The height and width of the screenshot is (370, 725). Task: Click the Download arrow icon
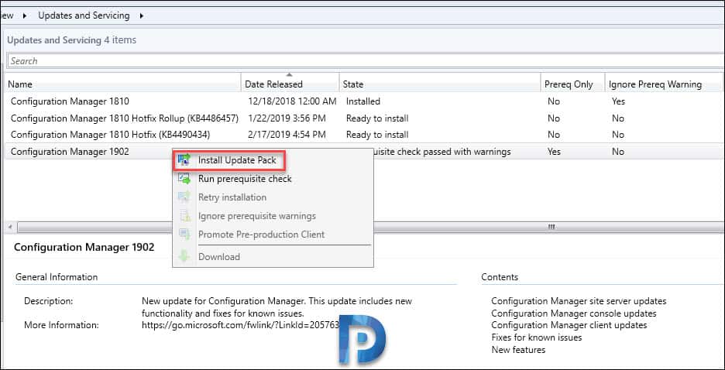184,257
